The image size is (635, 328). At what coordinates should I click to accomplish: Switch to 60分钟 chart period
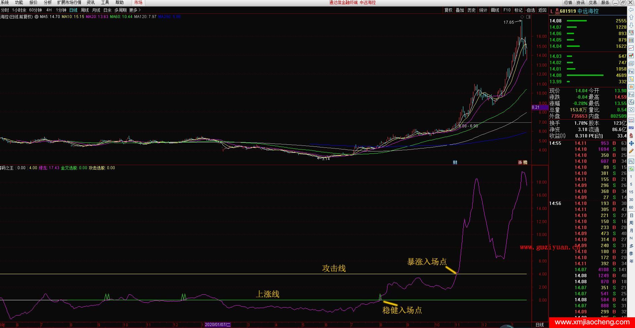pos(36,10)
